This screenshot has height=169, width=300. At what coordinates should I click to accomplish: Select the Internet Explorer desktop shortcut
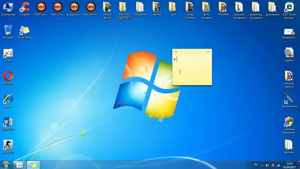pyautogui.click(x=8, y=101)
